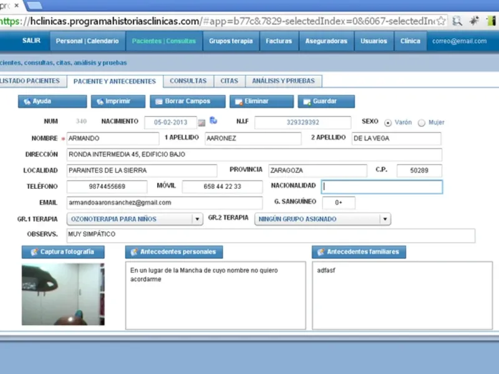Select the Mujer radio button
Image resolution: width=499 pixels, height=374 pixels.
click(422, 123)
